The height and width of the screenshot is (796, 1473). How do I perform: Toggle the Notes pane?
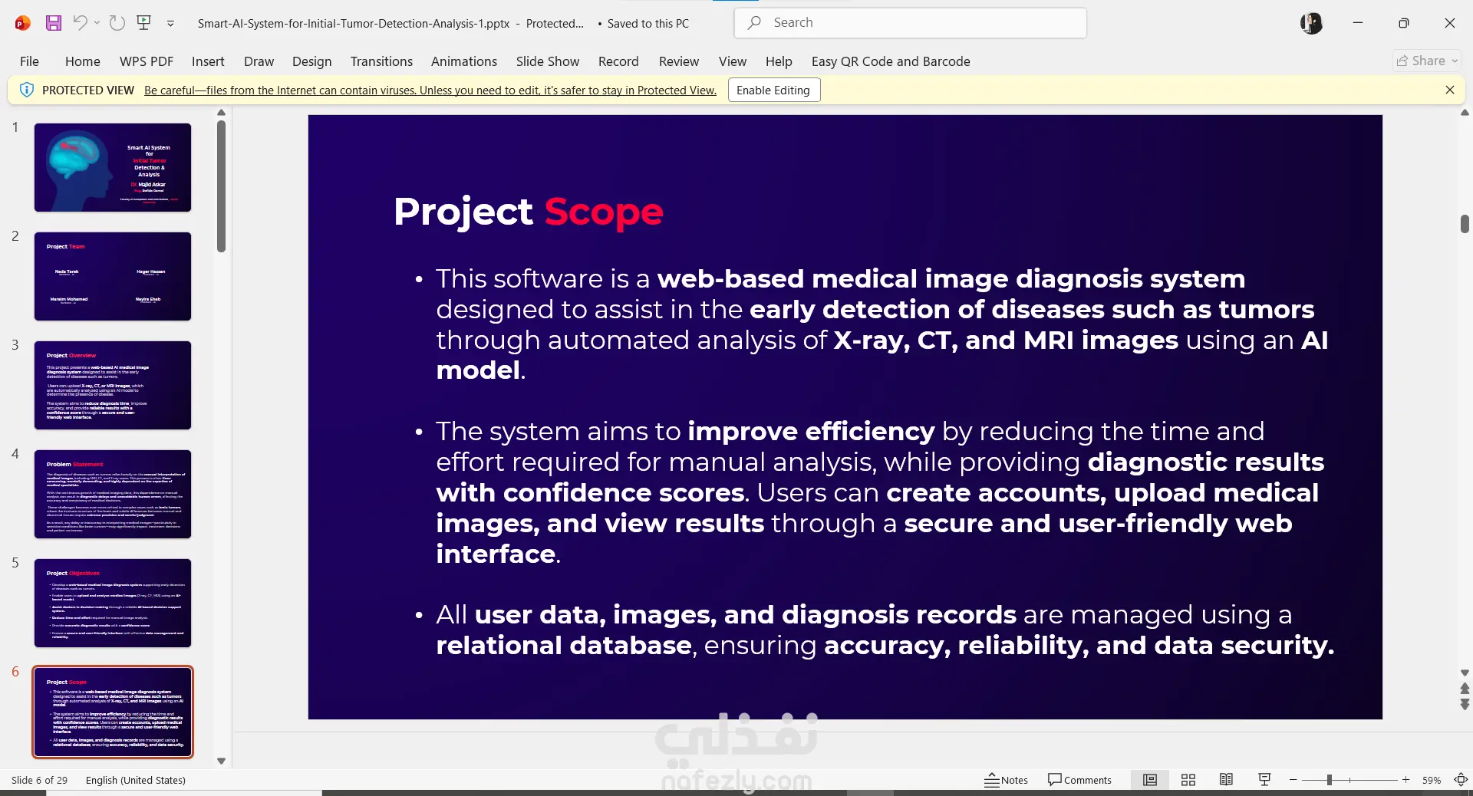coord(1006,780)
